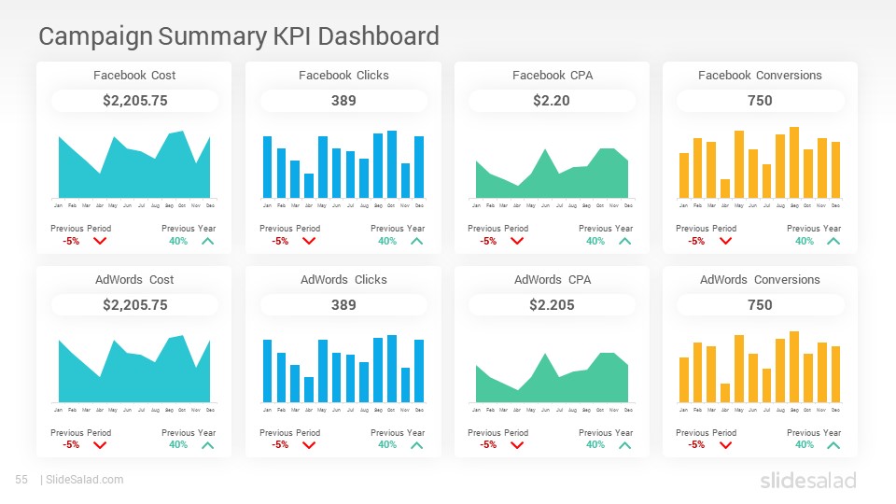The image size is (896, 504).
Task: Click the AdWords Conversions card heading
Action: coord(760,280)
